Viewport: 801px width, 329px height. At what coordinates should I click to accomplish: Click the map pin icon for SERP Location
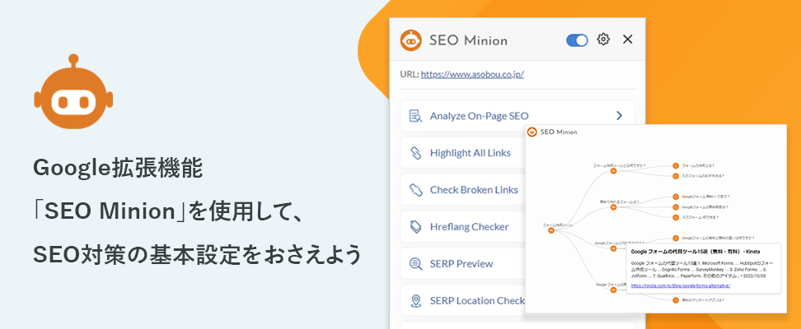416,300
